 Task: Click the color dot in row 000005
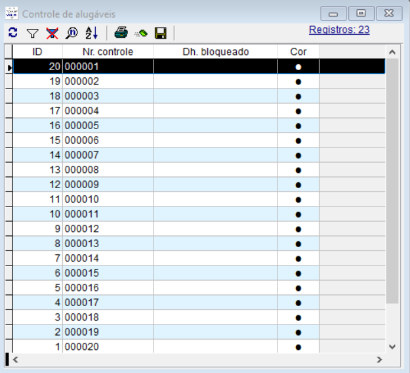tap(298, 126)
